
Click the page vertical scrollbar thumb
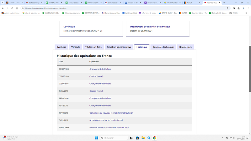250,69
